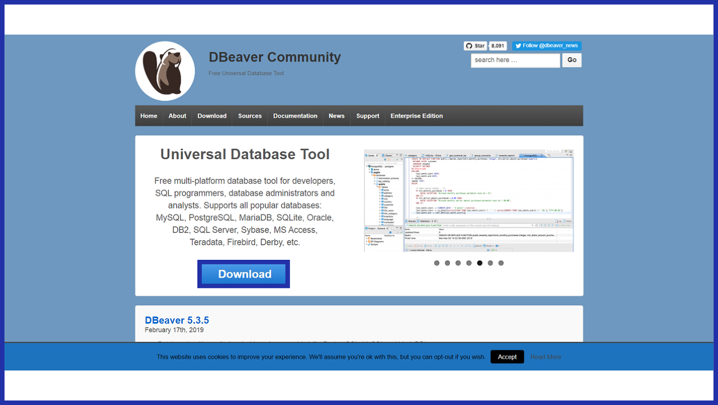Open the Download menu item
The height and width of the screenshot is (405, 718).
(212, 116)
